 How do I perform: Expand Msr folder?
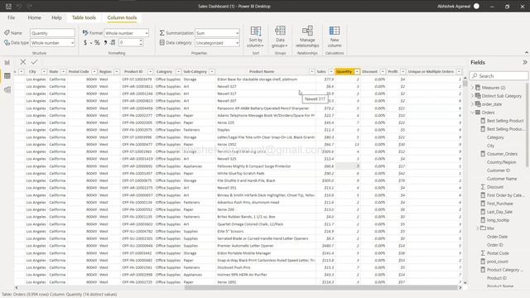pyautogui.click(x=477, y=228)
